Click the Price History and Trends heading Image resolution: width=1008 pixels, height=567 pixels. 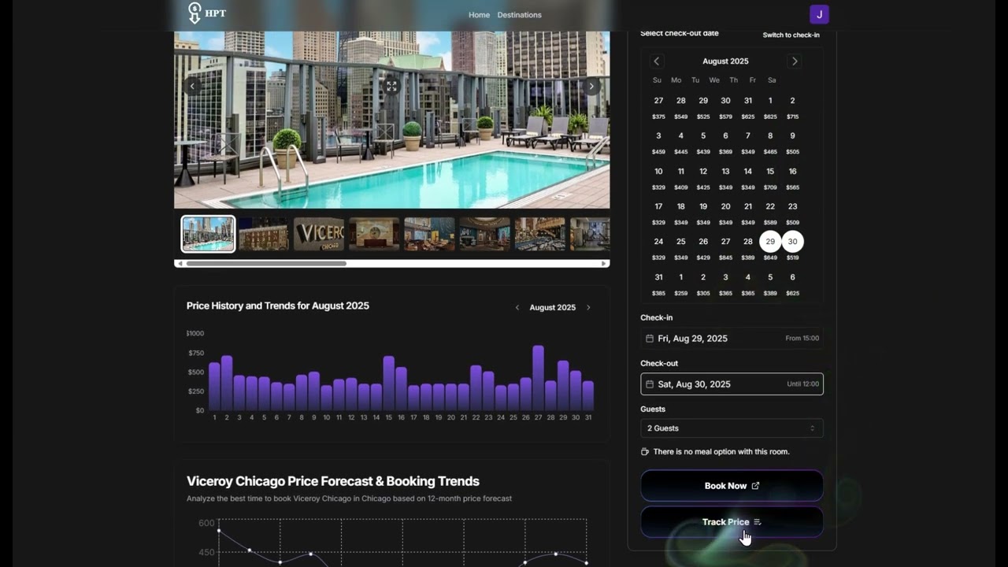pyautogui.click(x=278, y=306)
